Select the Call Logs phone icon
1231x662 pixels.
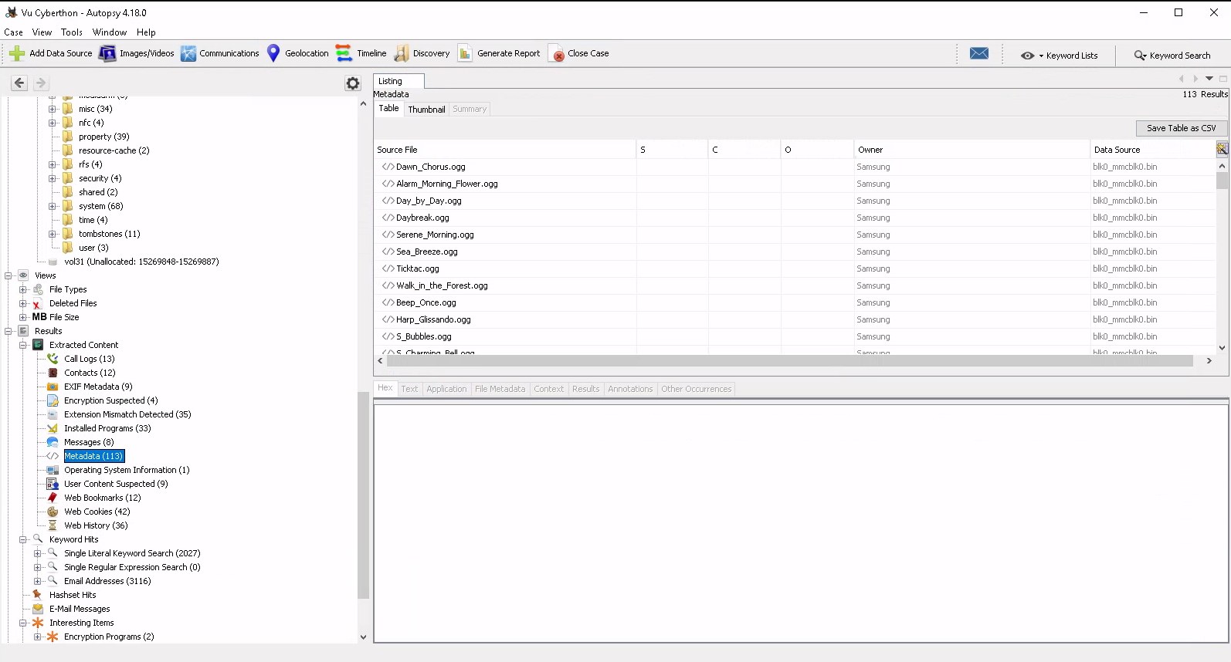53,359
